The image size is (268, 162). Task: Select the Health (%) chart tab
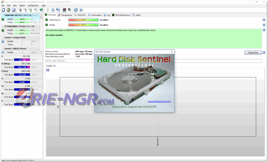click(x=51, y=66)
